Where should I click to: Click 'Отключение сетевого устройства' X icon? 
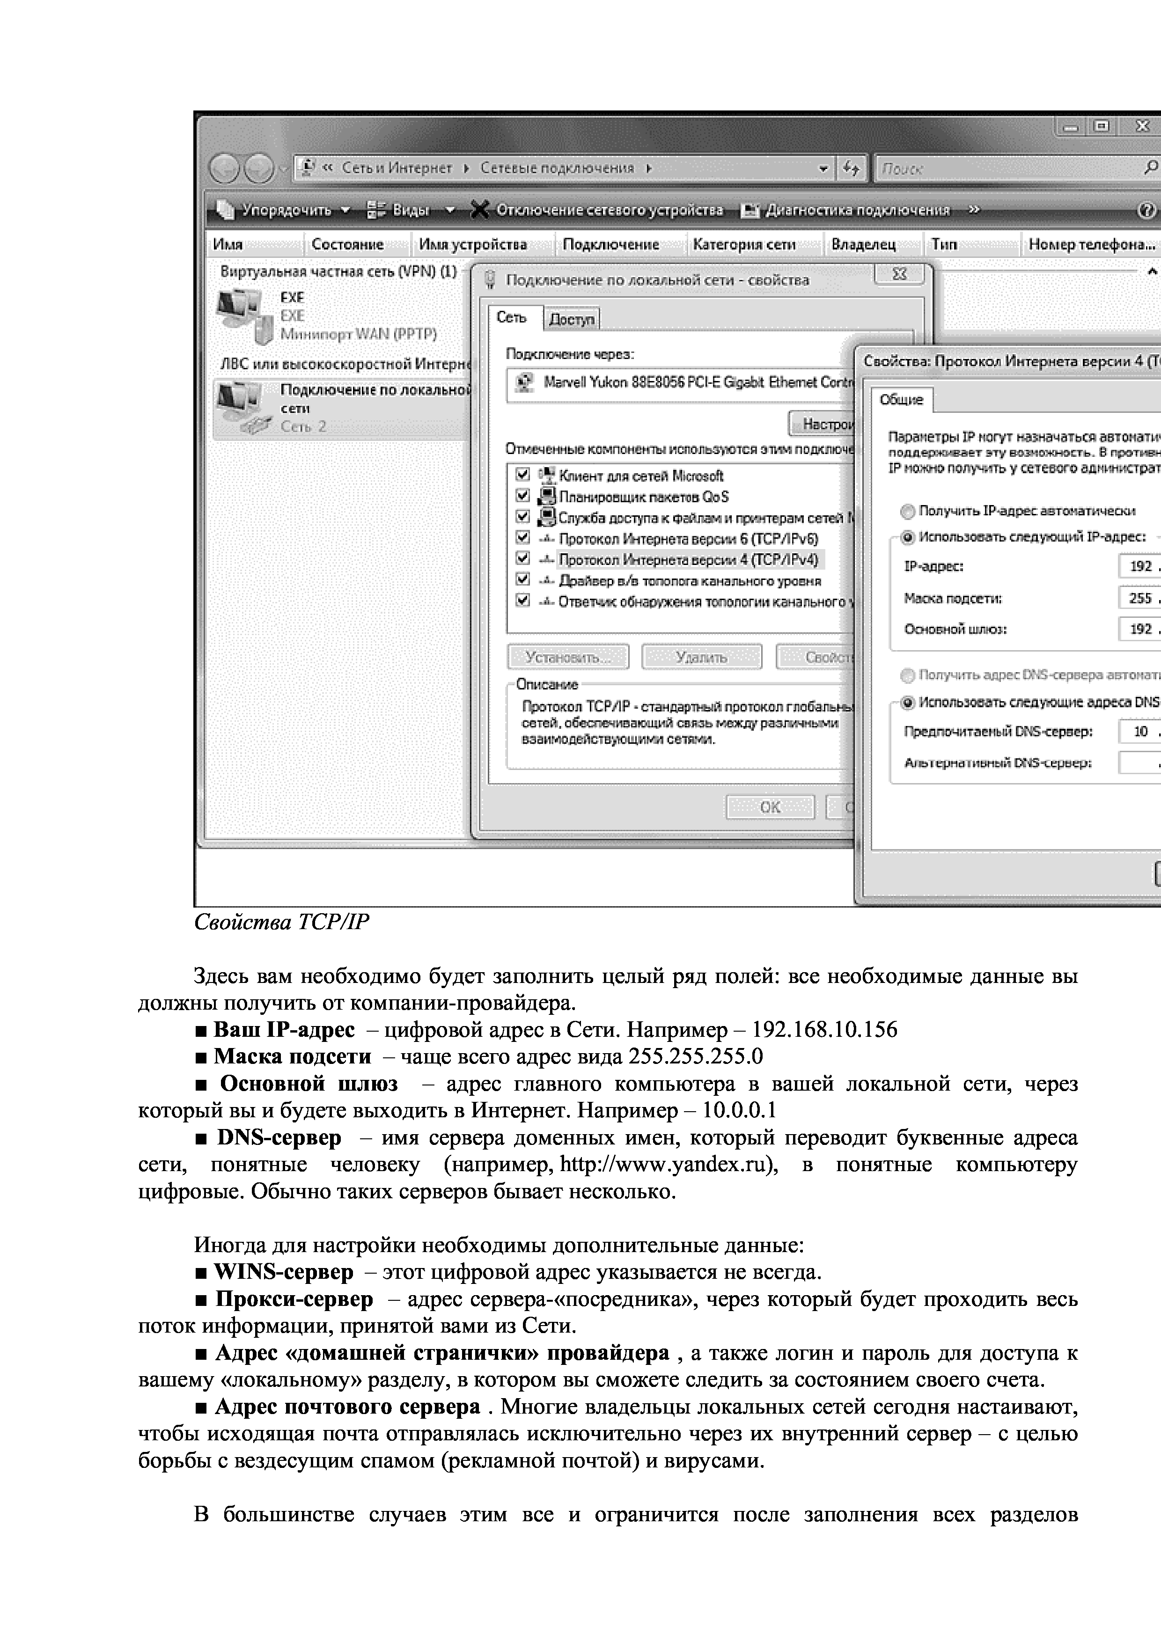[479, 210]
